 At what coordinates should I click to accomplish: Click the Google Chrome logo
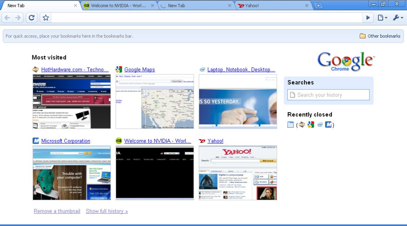click(346, 61)
